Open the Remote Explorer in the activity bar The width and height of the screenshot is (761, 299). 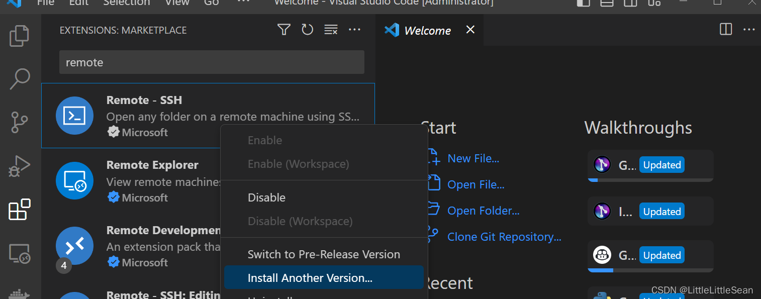[19, 254]
